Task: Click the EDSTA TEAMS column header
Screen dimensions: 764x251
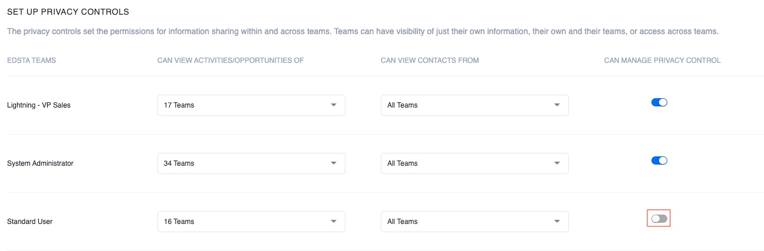Action: pos(31,61)
